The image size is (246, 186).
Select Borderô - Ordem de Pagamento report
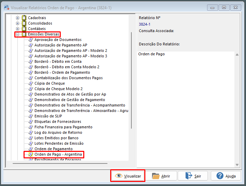coord(62,72)
